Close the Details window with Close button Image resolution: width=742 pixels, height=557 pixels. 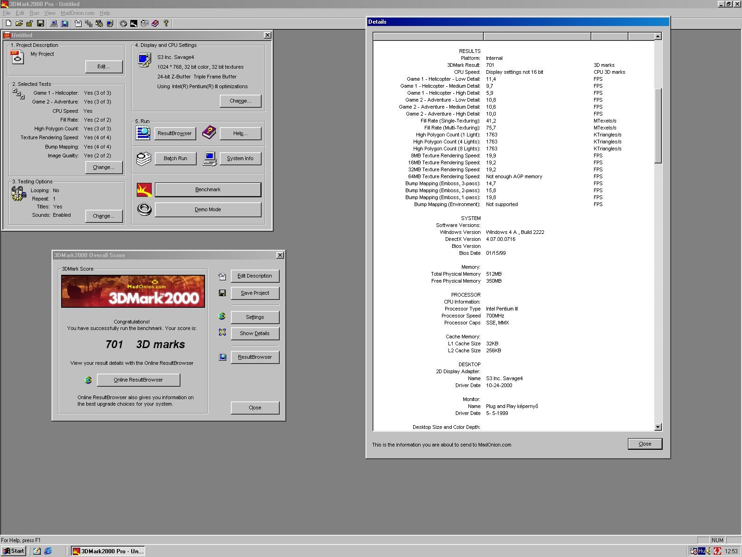[x=645, y=444]
